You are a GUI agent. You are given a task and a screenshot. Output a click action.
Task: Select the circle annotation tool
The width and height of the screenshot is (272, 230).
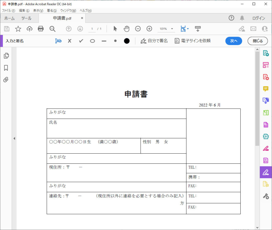point(92,41)
